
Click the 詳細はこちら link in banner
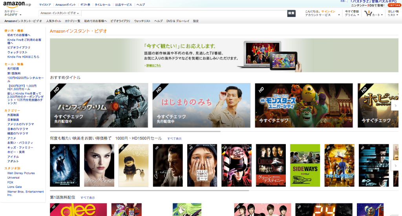tap(153, 65)
